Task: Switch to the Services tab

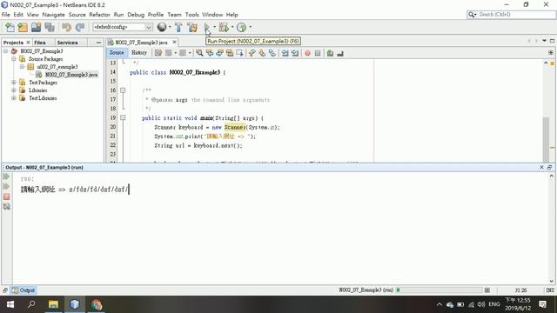Action: 67,43
